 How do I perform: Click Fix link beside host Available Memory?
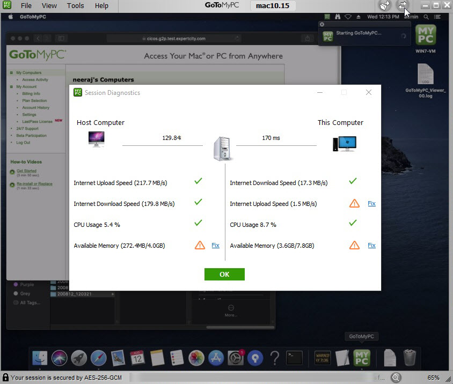(215, 245)
